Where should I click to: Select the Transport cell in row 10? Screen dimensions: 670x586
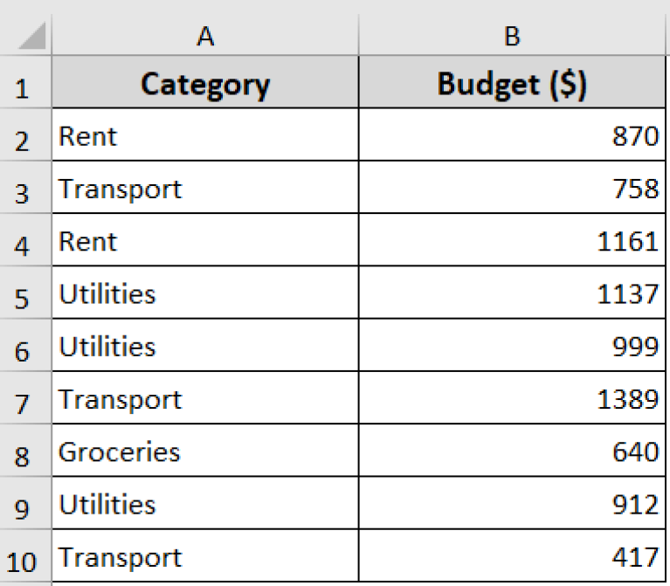pyautogui.click(x=205, y=557)
